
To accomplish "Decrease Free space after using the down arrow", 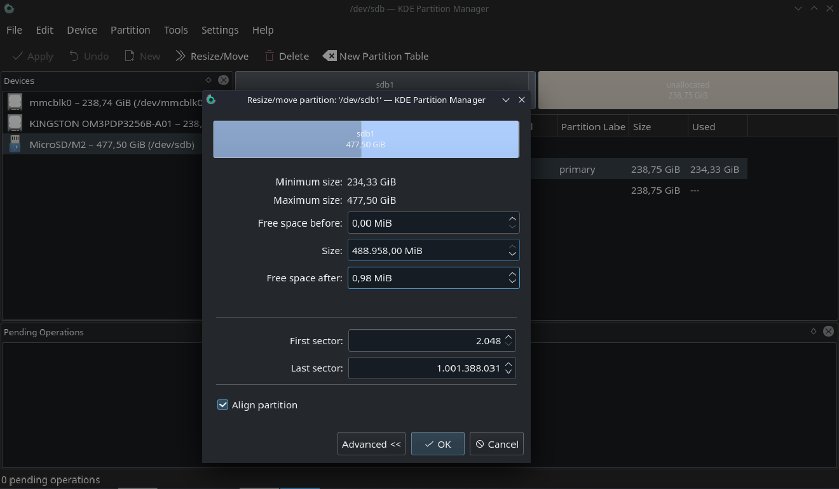I will 512,281.
